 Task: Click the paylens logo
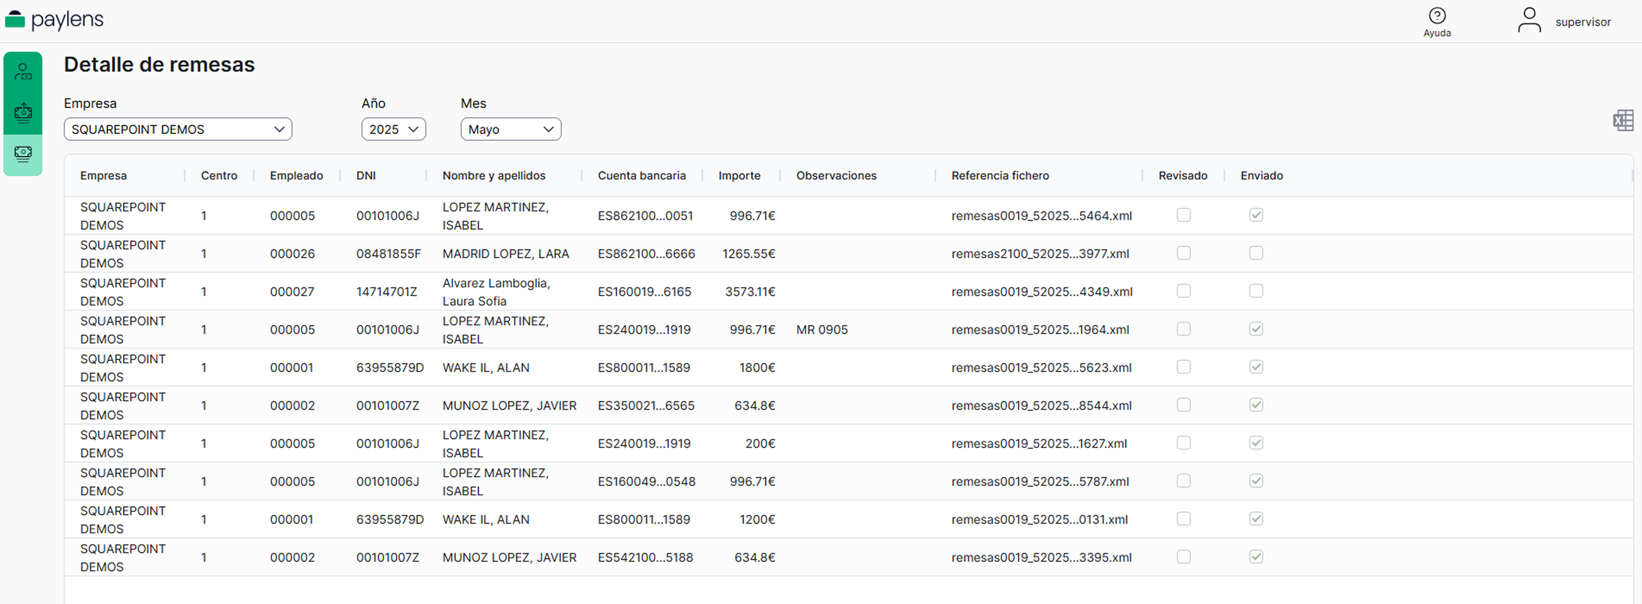pos(54,20)
